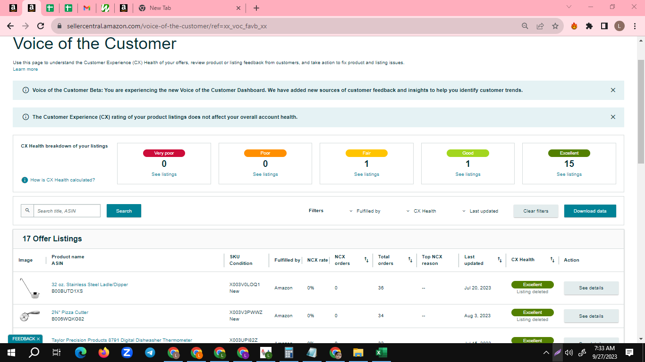Close the FEEDBACK tab
645x362 pixels.
[38, 339]
